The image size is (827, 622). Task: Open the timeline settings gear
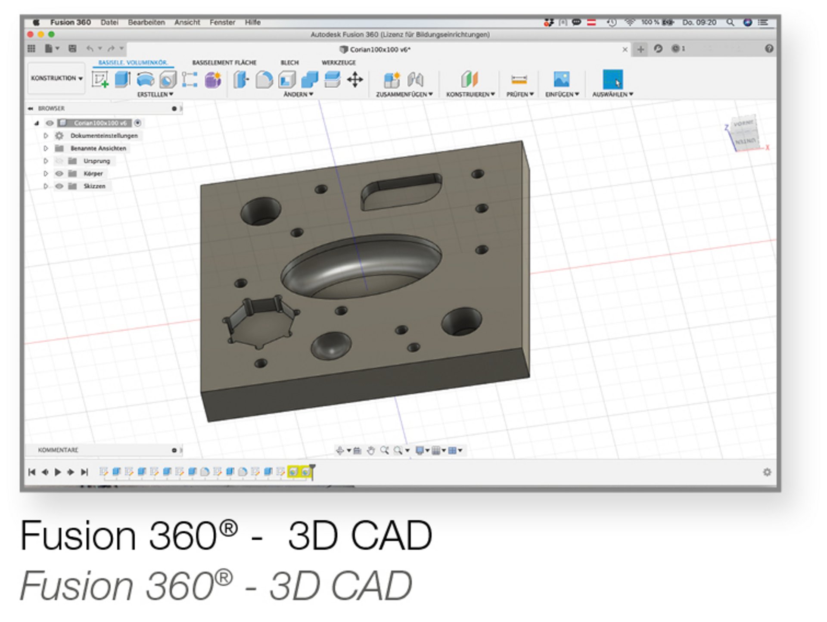pyautogui.click(x=767, y=472)
